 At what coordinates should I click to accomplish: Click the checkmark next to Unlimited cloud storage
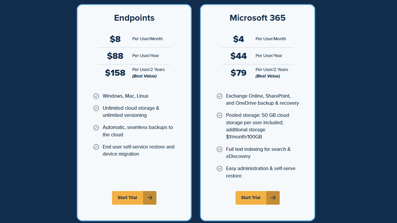[x=96, y=108]
